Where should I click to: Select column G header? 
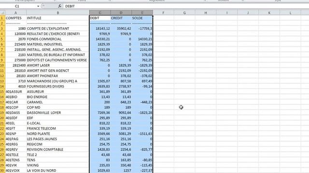184,13
